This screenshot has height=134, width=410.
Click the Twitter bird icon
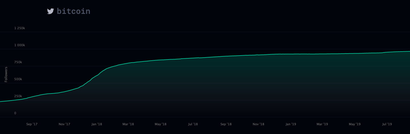(50, 11)
